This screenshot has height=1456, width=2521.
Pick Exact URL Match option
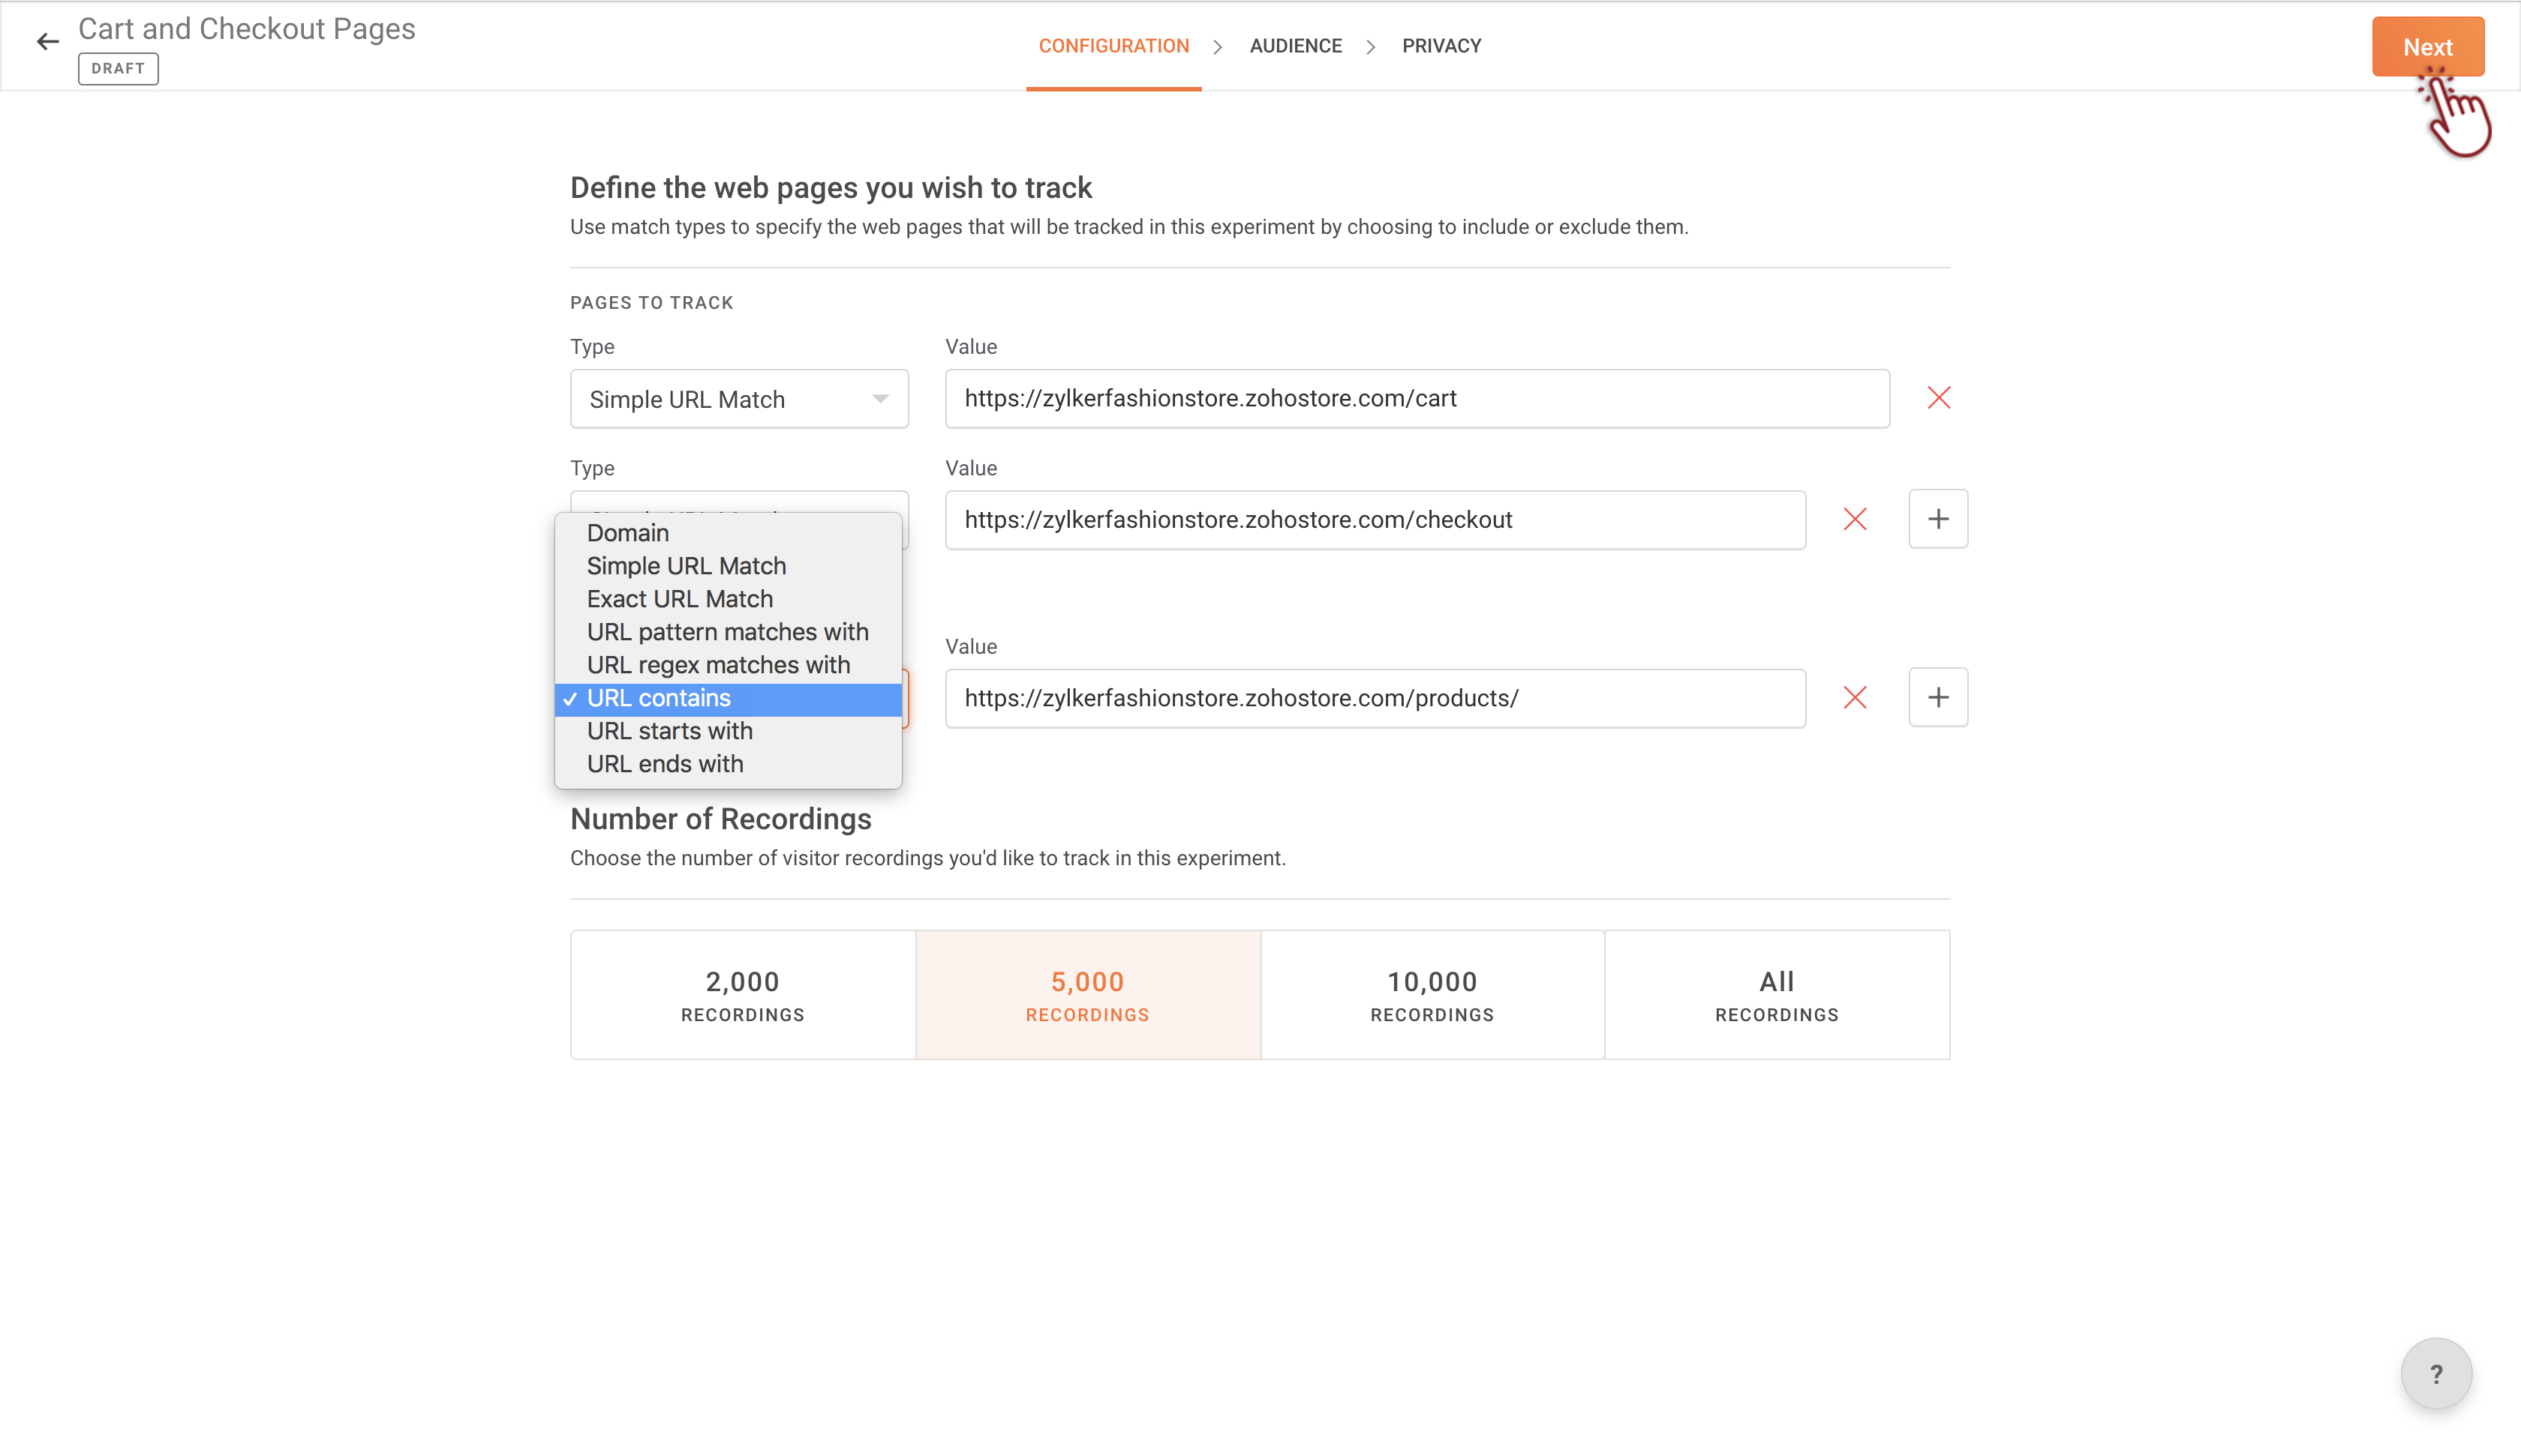[x=679, y=599]
